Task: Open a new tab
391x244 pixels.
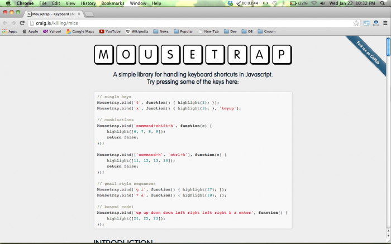Action: (x=89, y=14)
